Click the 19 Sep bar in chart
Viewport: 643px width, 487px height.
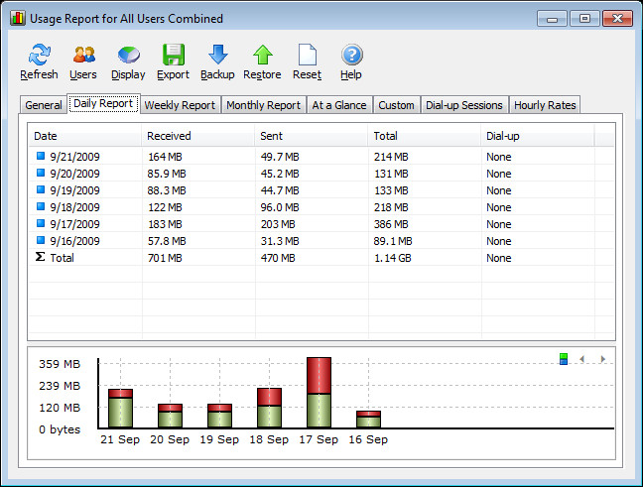pyautogui.click(x=220, y=416)
